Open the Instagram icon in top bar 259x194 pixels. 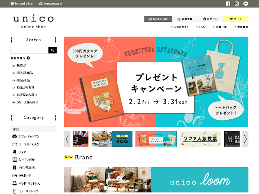point(237,4)
